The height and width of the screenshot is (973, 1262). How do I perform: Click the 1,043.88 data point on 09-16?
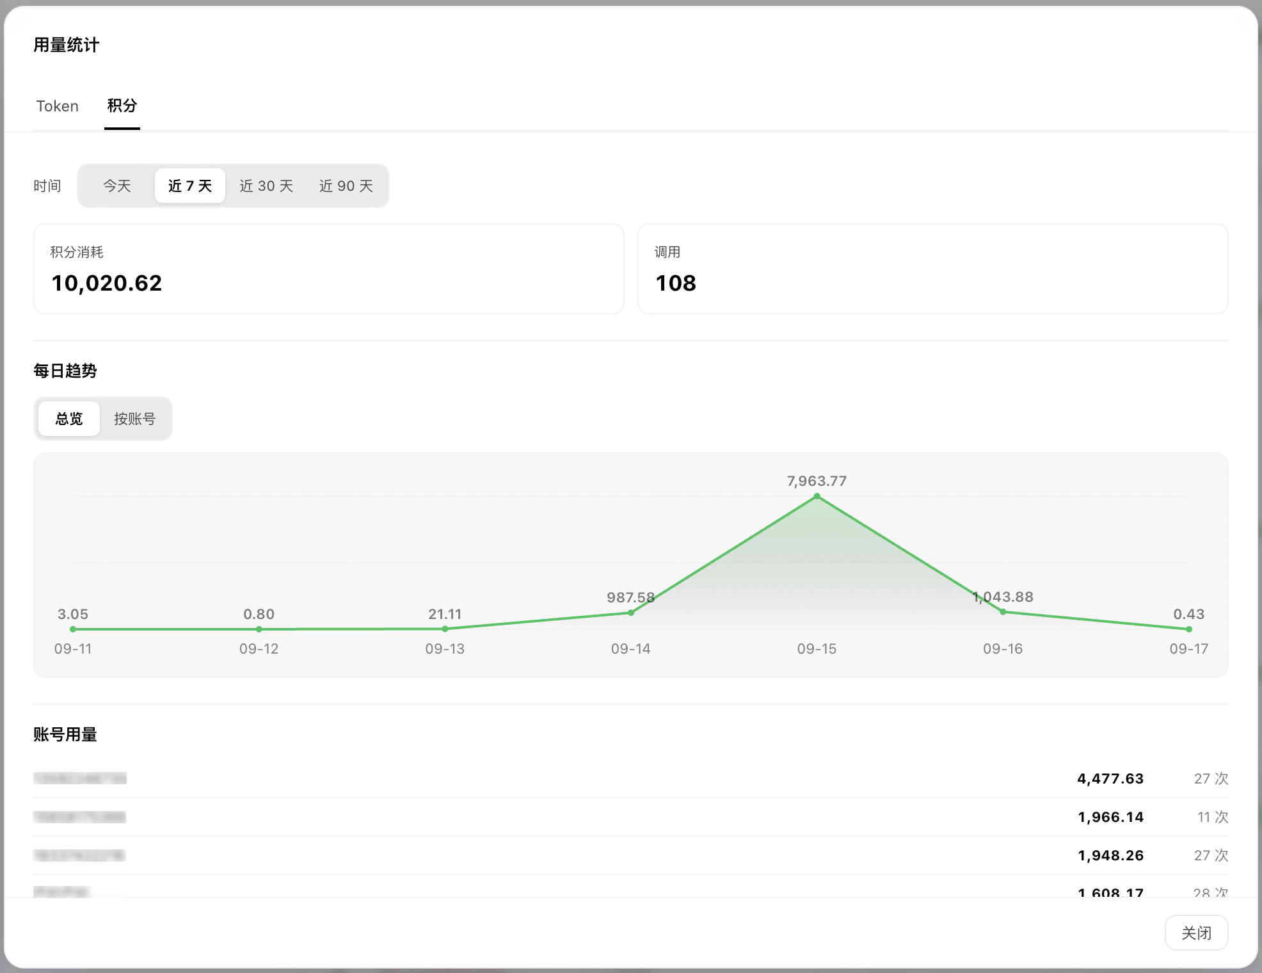(1003, 612)
